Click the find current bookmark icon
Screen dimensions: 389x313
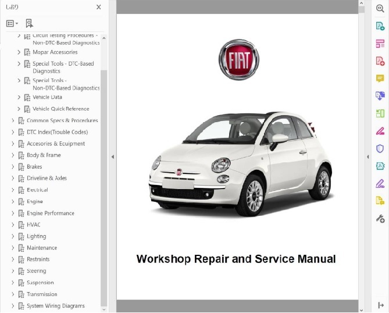click(x=29, y=23)
